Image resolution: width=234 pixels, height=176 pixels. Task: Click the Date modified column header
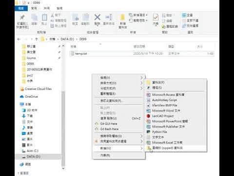pyautogui.click(x=139, y=46)
